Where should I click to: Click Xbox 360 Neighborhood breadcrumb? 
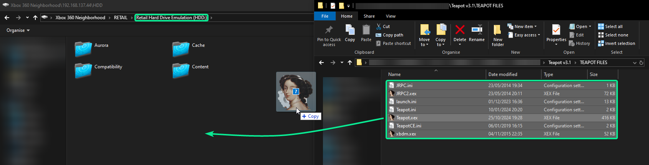[80, 18]
